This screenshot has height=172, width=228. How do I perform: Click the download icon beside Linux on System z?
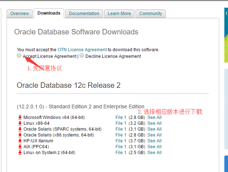[x=20, y=153]
